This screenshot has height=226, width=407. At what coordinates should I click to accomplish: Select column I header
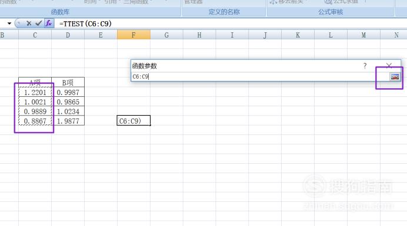[232, 35]
